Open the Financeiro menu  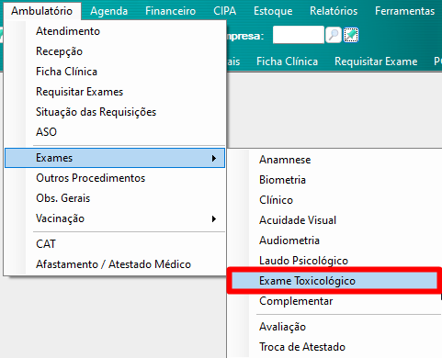(170, 11)
